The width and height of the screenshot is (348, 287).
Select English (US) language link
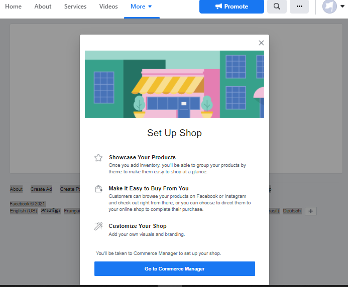pos(24,211)
